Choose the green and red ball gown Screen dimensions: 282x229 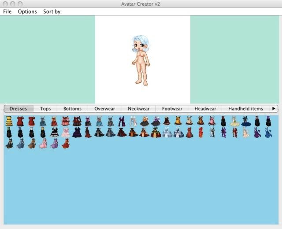pyautogui.click(x=156, y=133)
